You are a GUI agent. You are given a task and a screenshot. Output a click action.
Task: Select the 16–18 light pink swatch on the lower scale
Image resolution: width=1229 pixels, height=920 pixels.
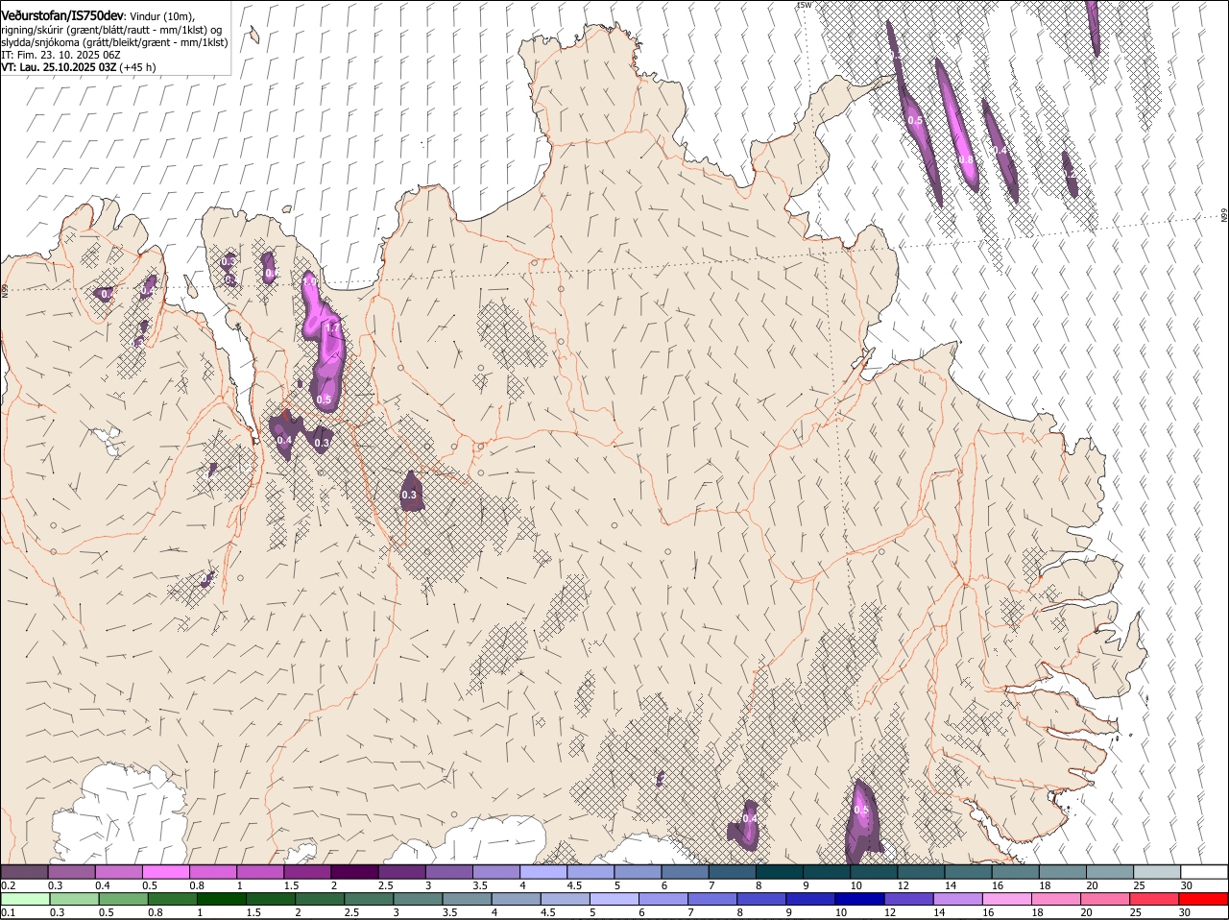(x=1007, y=899)
